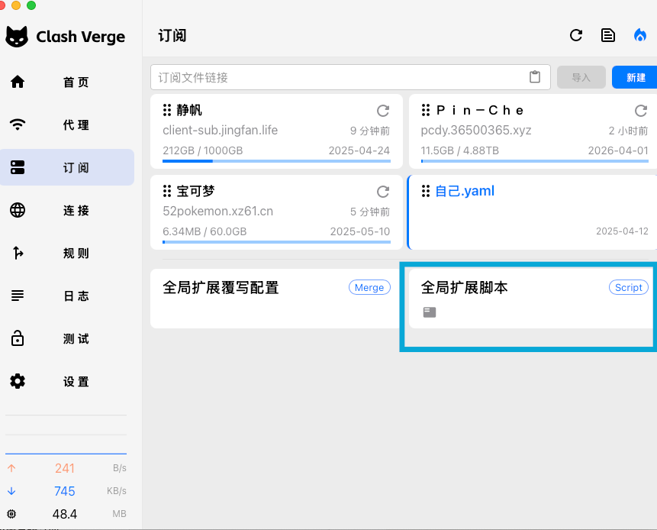Viewport: 657px width, 530px height.
Task: Open the 测试 test page
Action: click(67, 338)
